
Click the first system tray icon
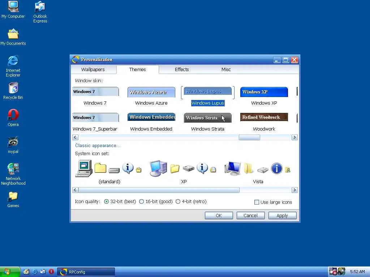[x=333, y=272]
